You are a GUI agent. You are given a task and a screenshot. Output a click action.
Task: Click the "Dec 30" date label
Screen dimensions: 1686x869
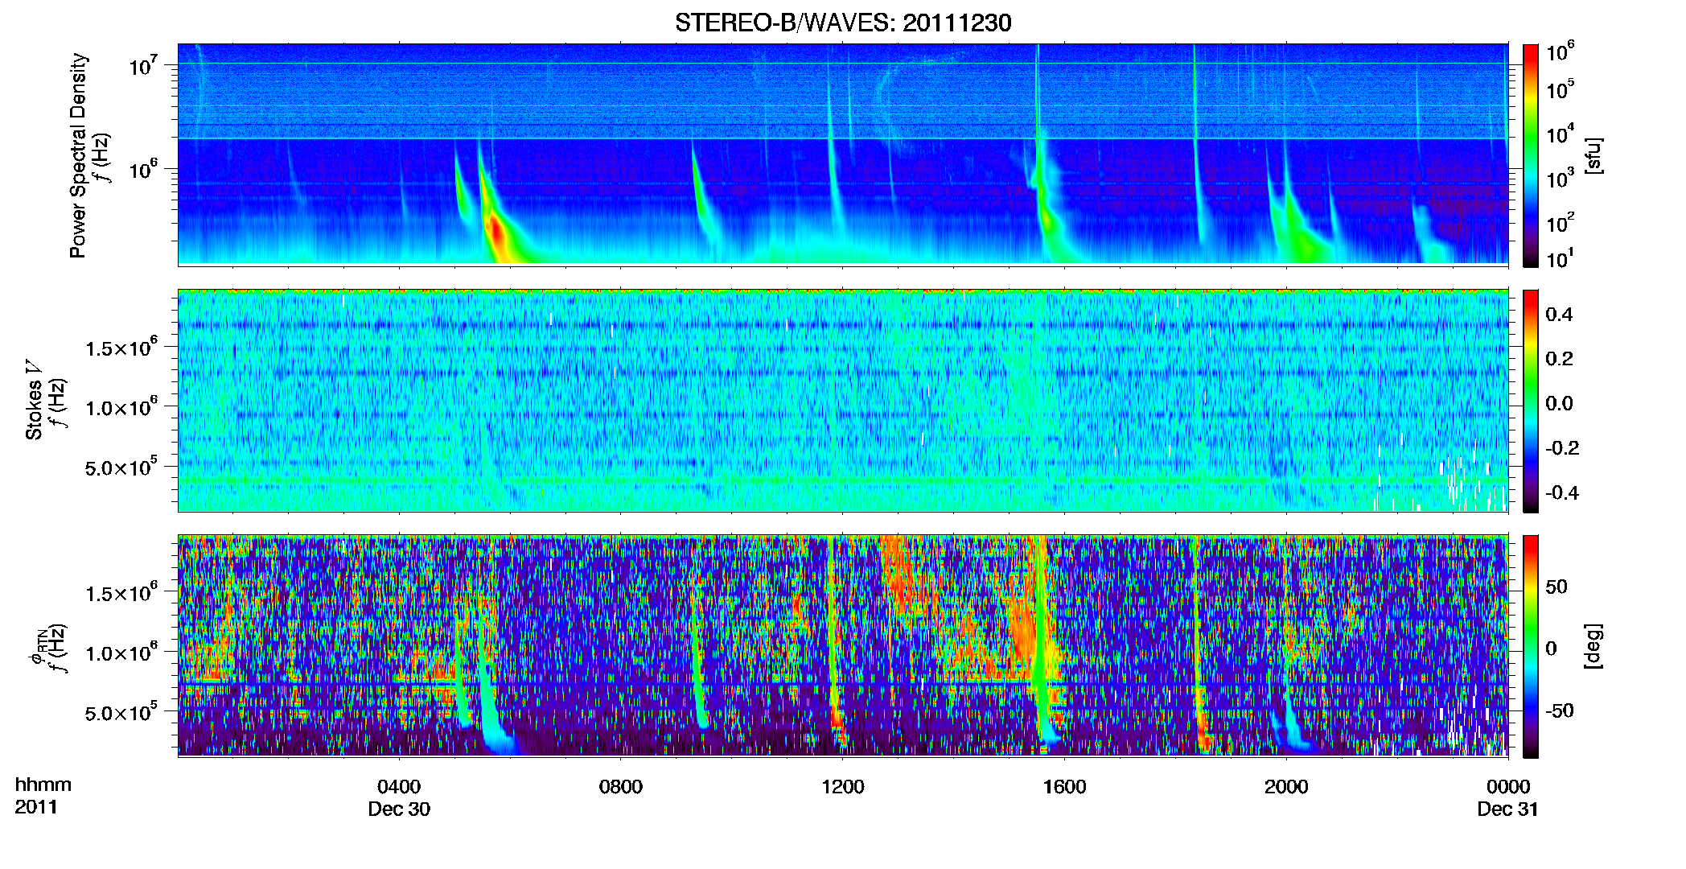tap(399, 809)
